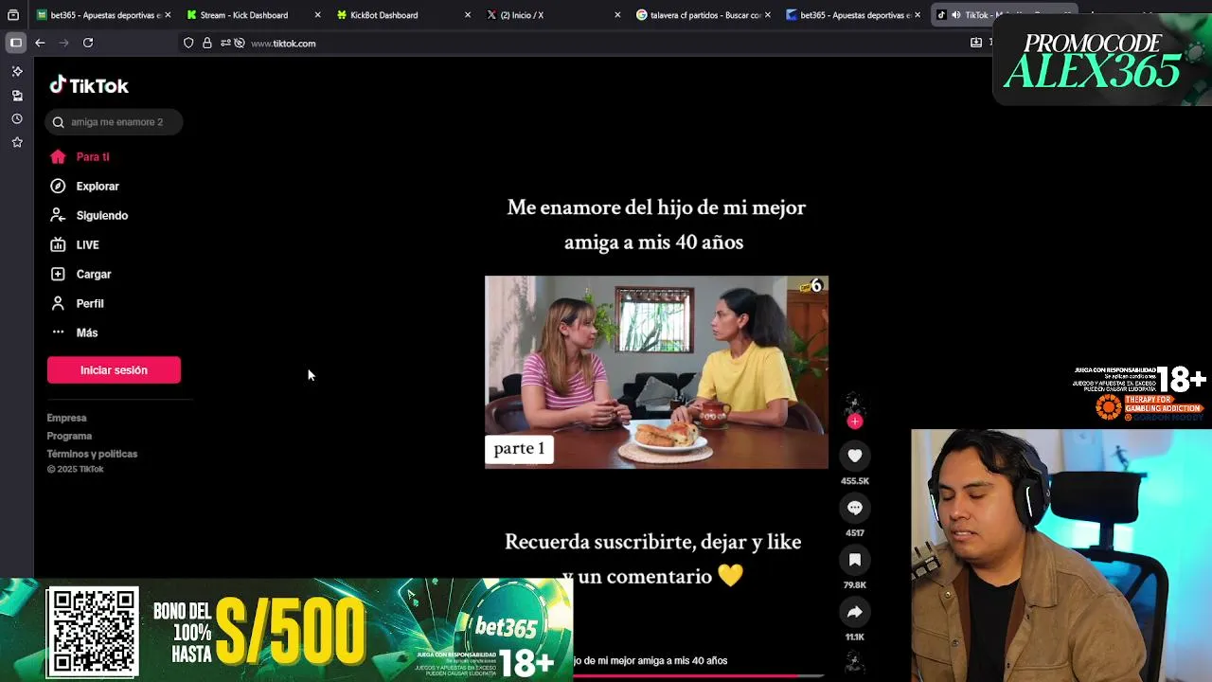Click the reader view icon in the address bar

tap(976, 43)
